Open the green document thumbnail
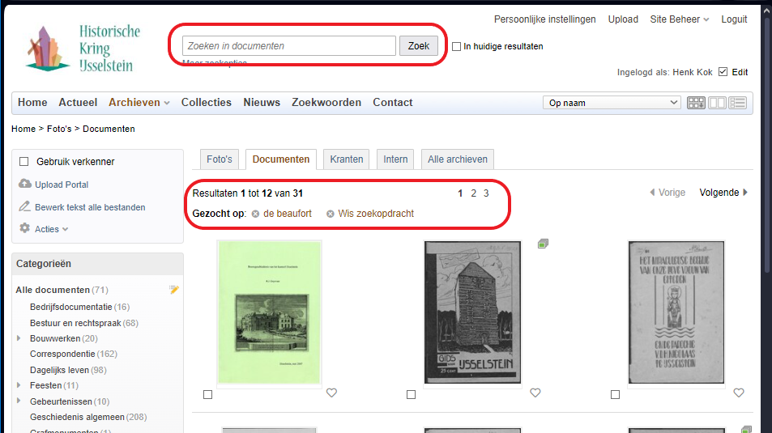This screenshot has width=772, height=433. tap(269, 312)
